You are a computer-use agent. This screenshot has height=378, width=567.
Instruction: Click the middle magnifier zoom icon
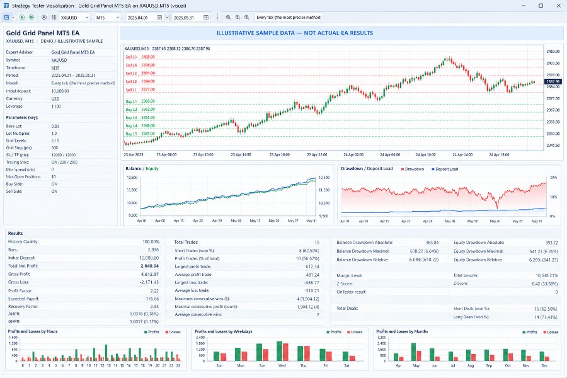[x=238, y=18]
